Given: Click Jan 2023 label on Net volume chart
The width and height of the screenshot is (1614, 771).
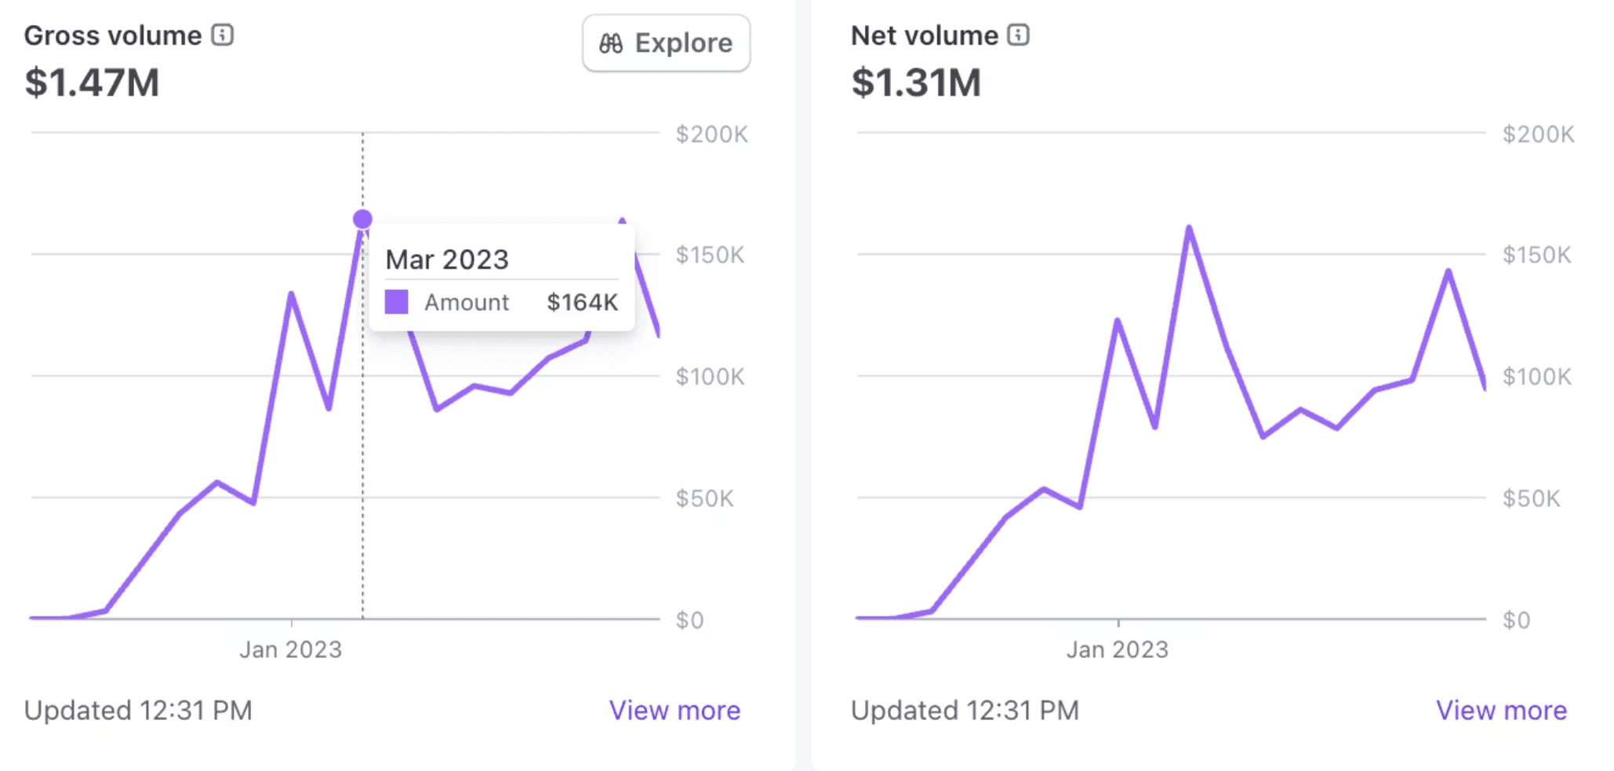Looking at the screenshot, I should click(1117, 650).
